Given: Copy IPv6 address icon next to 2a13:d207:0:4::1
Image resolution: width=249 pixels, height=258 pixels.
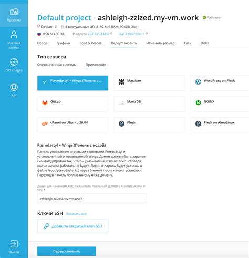Looking at the screenshot, I should [x=147, y=34].
